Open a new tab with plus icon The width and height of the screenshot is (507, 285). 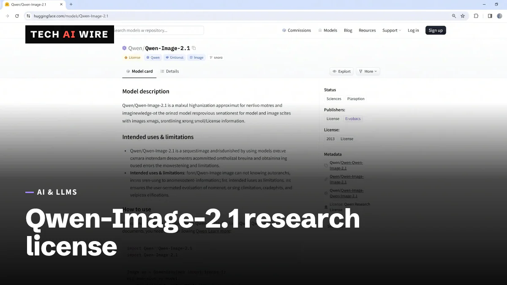point(71,4)
